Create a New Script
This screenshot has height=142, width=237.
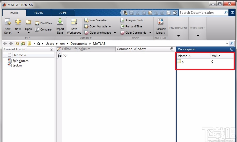[8, 26]
